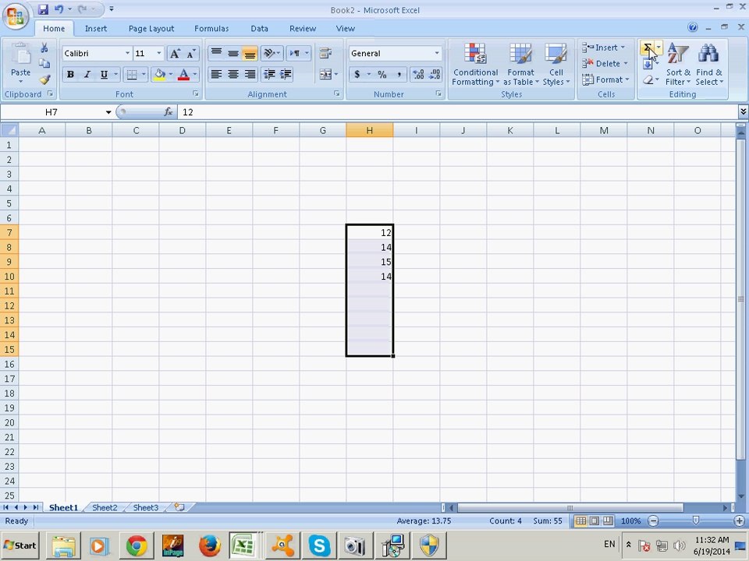Open Format as Table
The width and height of the screenshot is (749, 561).
(x=520, y=65)
